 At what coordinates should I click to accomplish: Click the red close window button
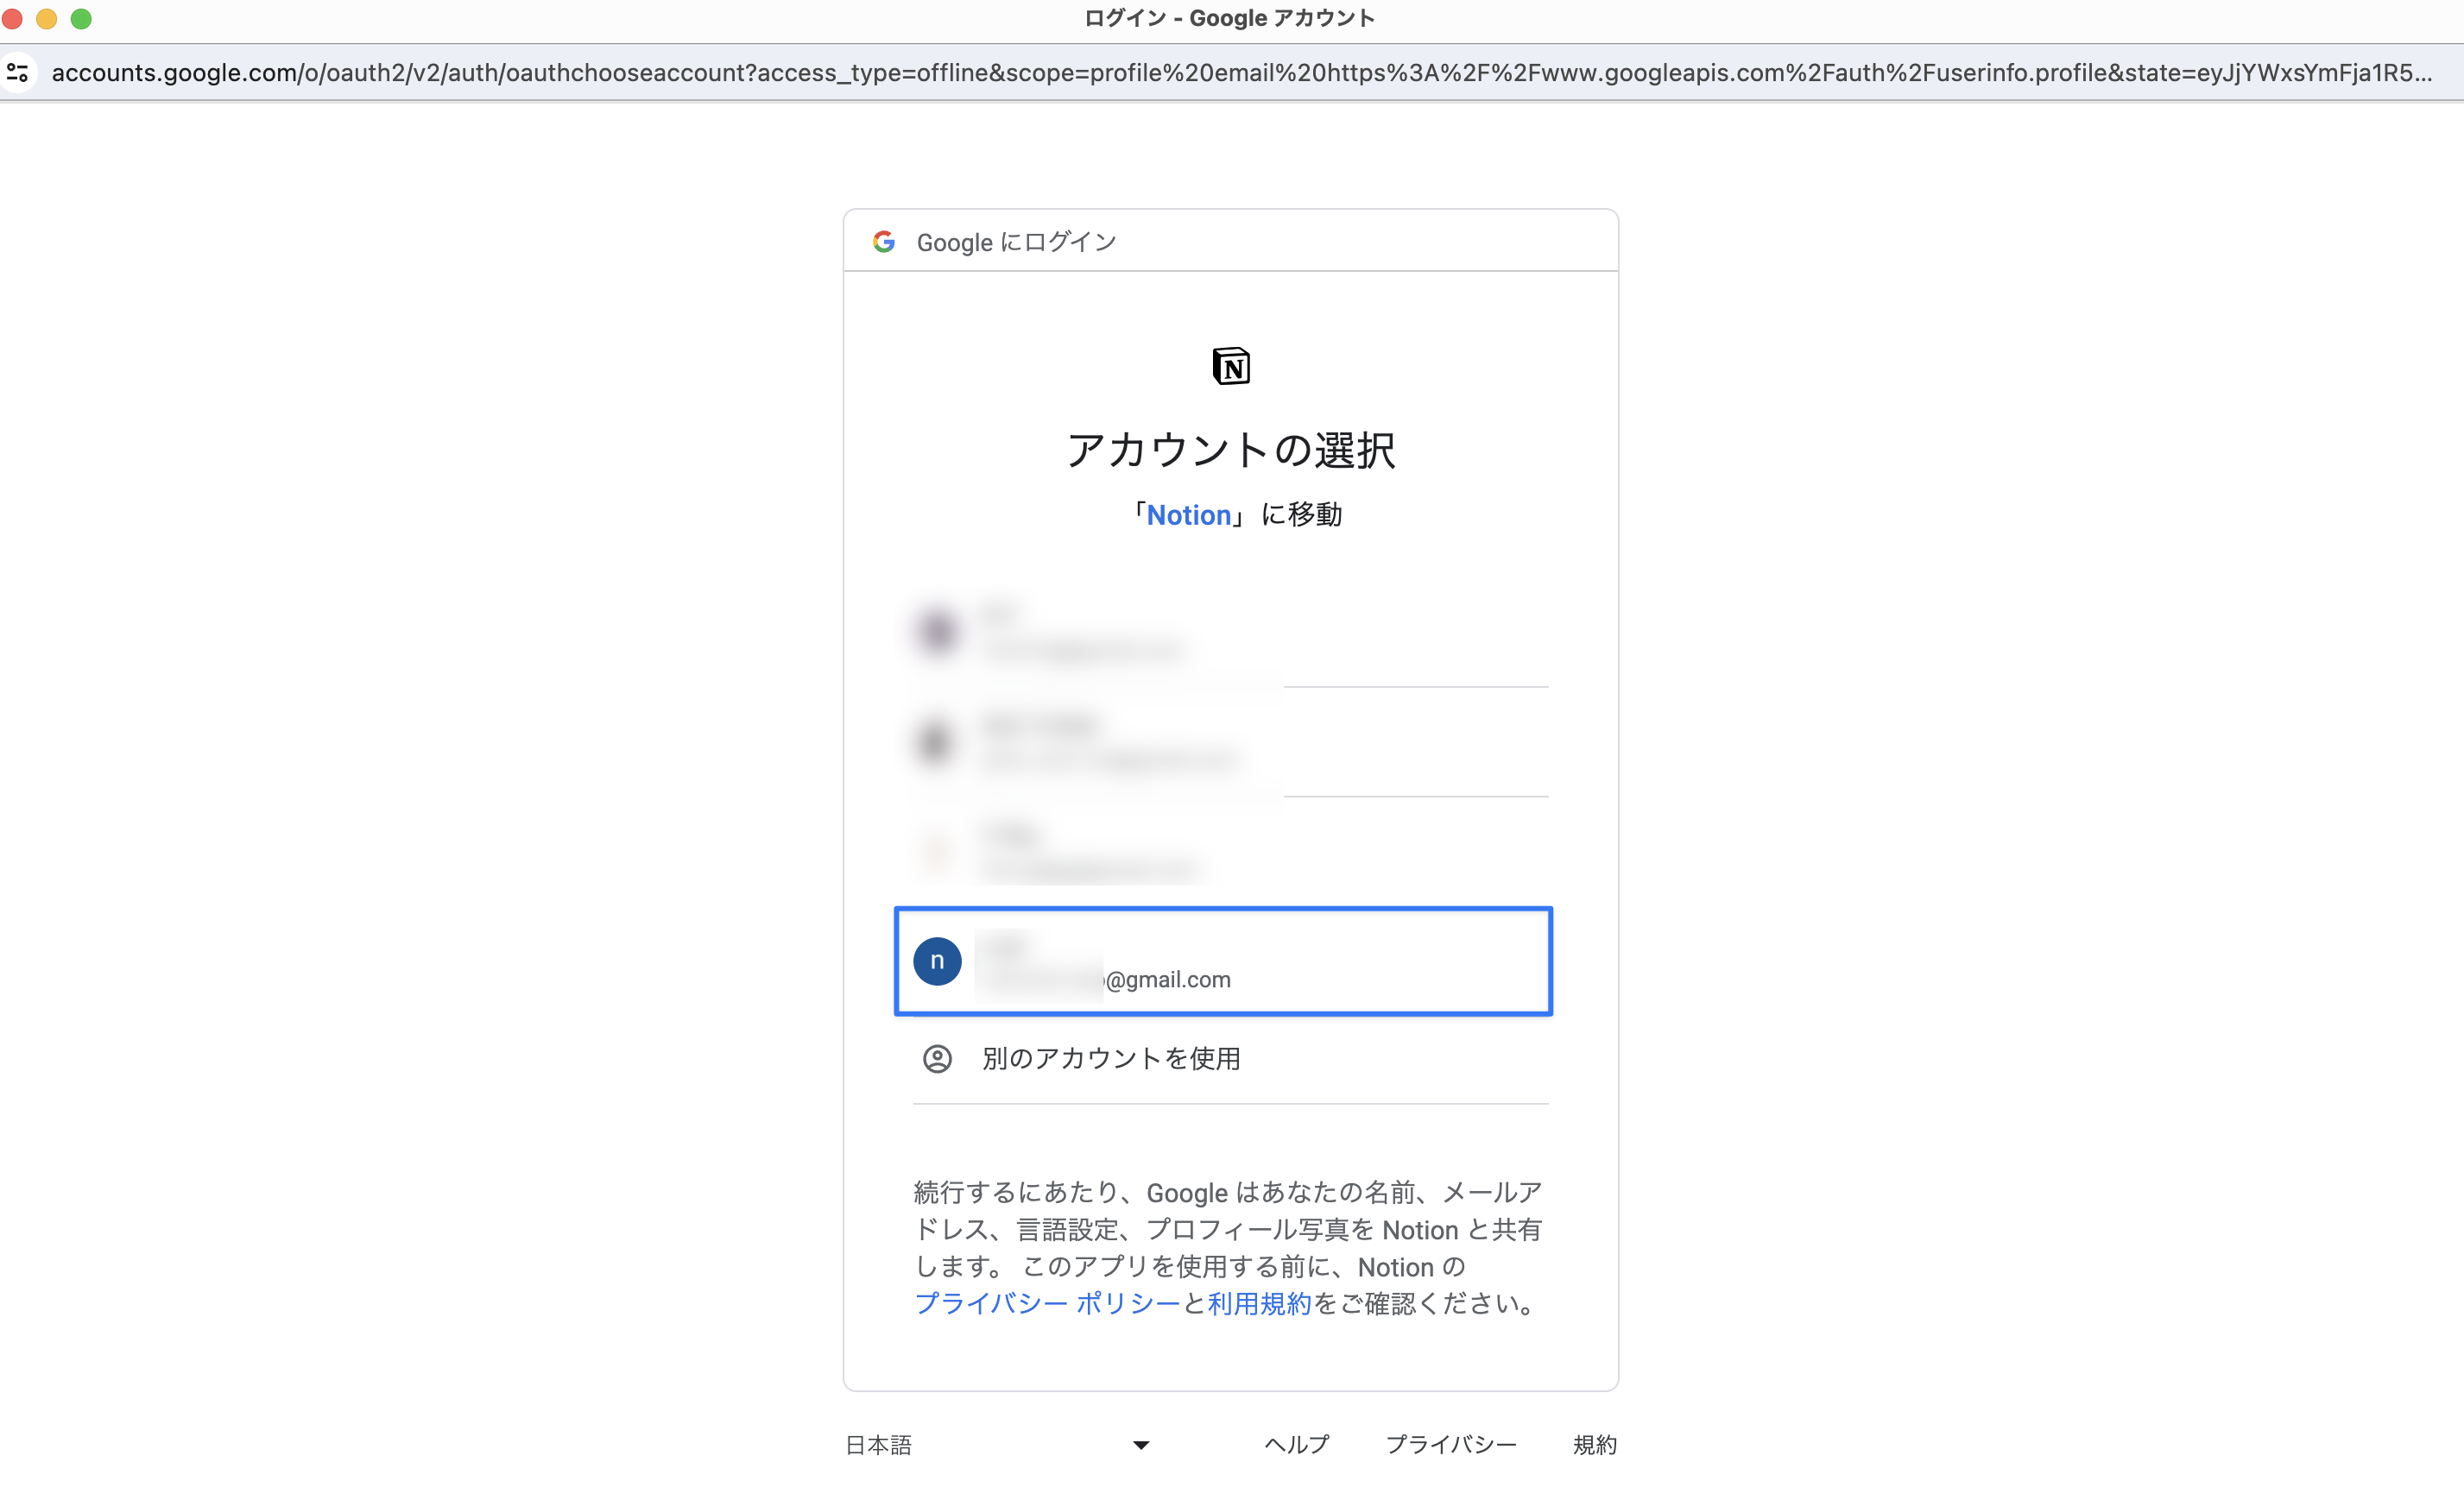click(12, 18)
